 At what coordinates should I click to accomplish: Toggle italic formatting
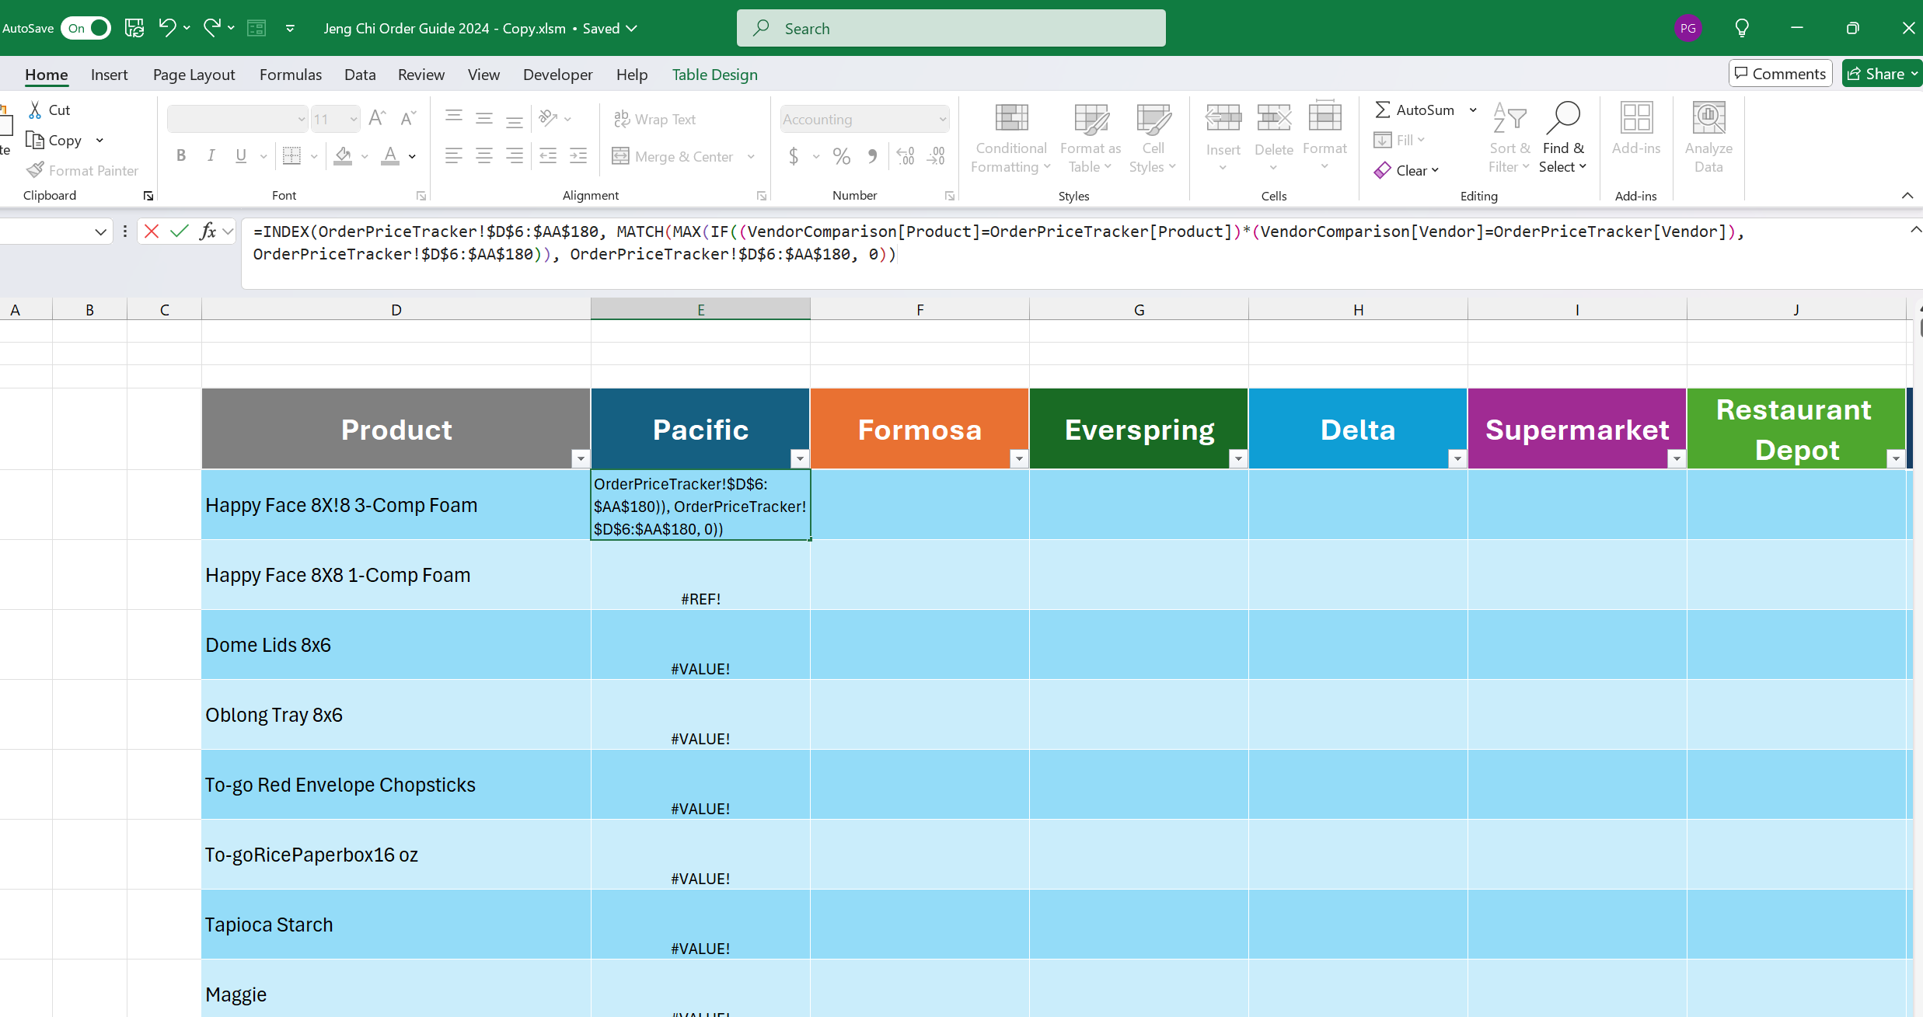(211, 156)
